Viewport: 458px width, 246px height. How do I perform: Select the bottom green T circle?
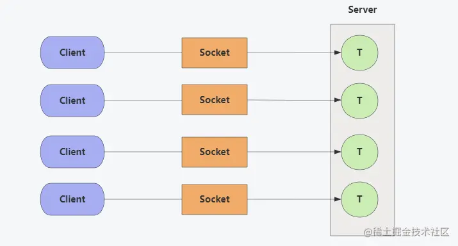click(x=359, y=199)
